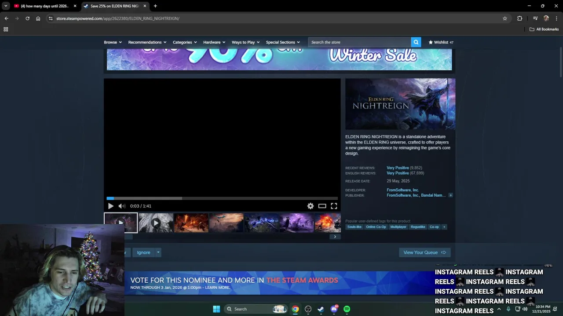Viewport: 563px width, 316px height.
Task: Open browser extensions puzzle icon
Action: click(519, 18)
